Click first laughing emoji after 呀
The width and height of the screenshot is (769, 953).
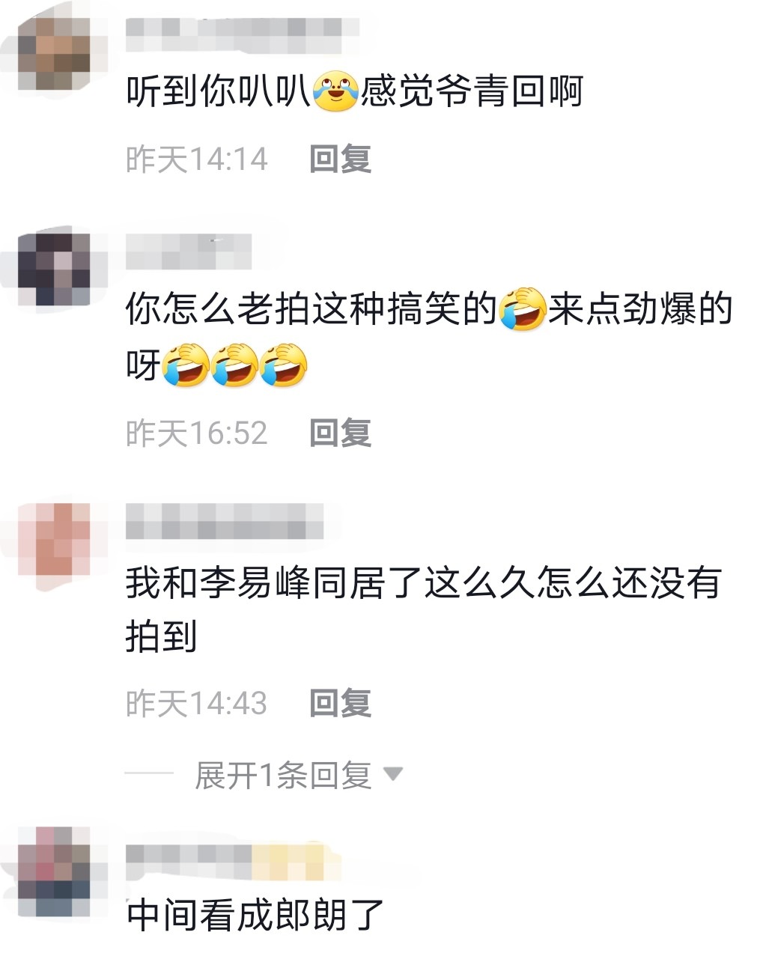pos(185,365)
